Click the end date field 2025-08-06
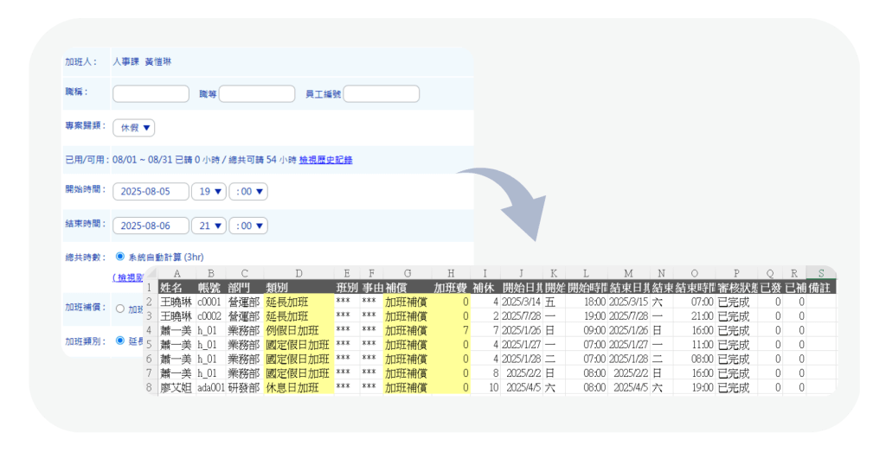The width and height of the screenshot is (886, 452). [x=151, y=226]
